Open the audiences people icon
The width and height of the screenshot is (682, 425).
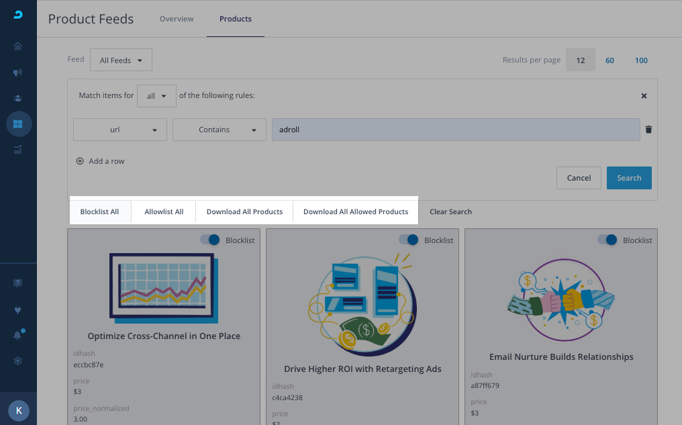coord(18,98)
